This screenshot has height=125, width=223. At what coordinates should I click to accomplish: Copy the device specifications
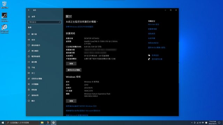click(71, 64)
